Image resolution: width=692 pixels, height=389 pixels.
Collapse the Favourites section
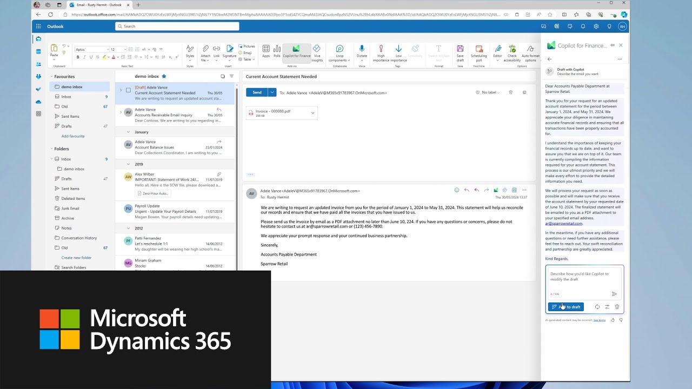point(51,77)
